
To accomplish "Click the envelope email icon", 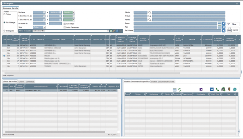I will 223,89.
